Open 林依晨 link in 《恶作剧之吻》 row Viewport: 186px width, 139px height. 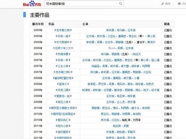110,30
